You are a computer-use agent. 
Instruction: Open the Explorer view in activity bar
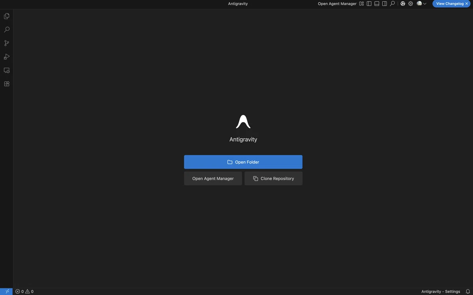tap(7, 16)
